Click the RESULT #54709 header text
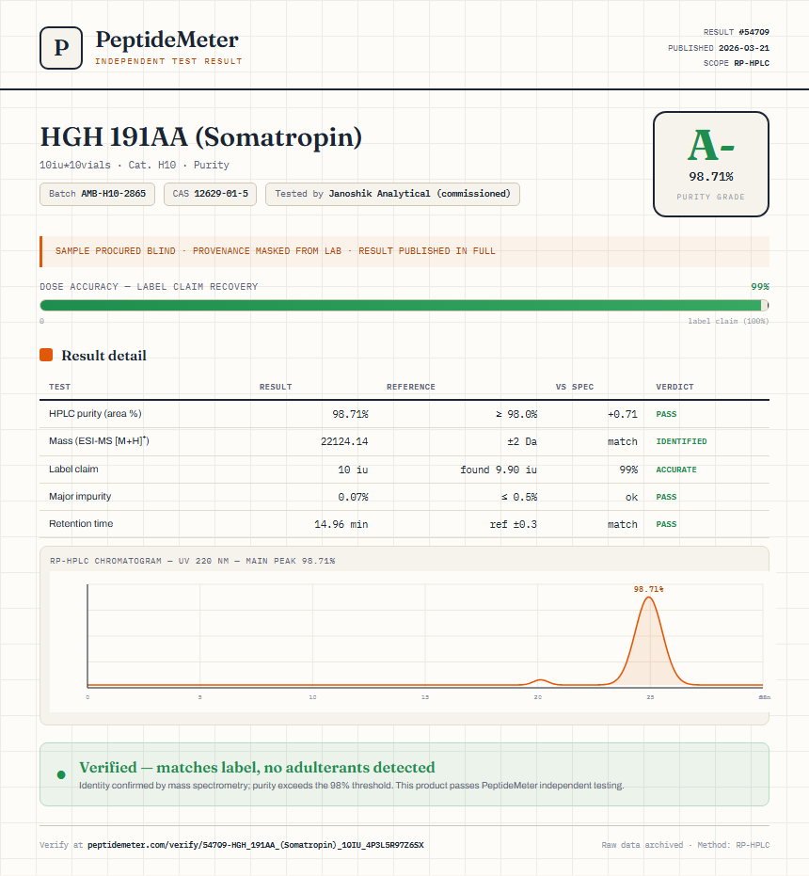The width and height of the screenshot is (809, 876). coord(737,32)
